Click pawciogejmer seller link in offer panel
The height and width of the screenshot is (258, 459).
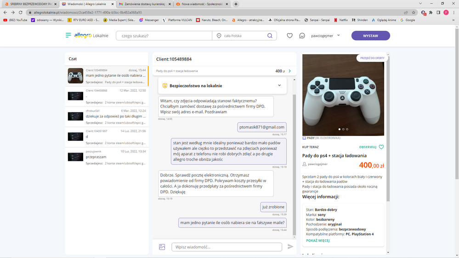point(317,164)
